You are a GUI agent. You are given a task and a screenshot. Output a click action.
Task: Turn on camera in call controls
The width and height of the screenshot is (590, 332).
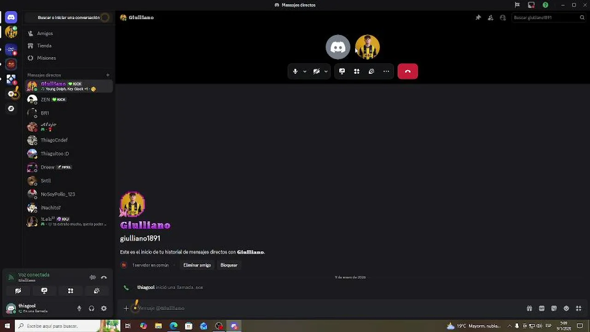(x=316, y=71)
